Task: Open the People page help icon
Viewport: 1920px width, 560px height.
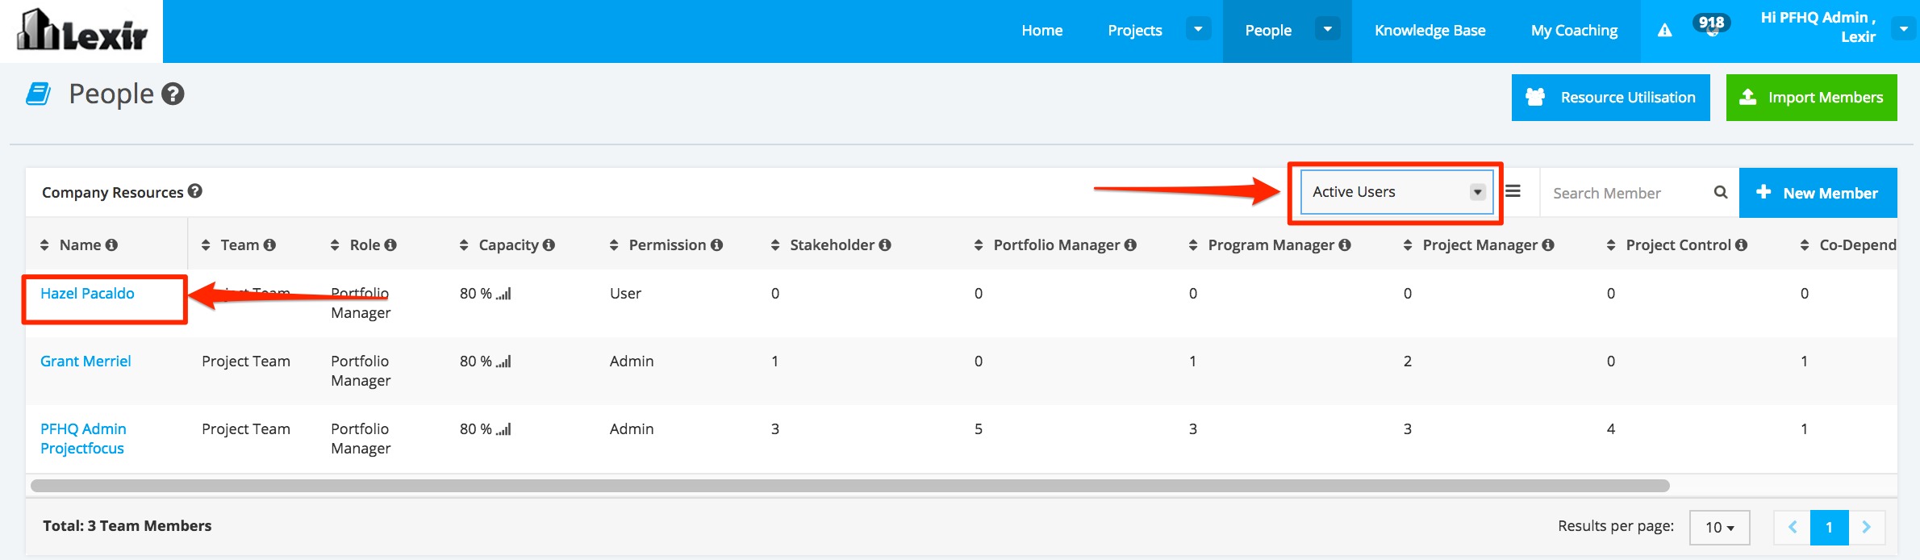Action: click(173, 94)
